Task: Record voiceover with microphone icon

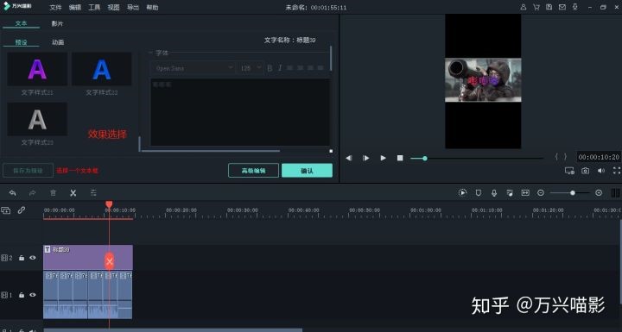Action: click(x=494, y=193)
